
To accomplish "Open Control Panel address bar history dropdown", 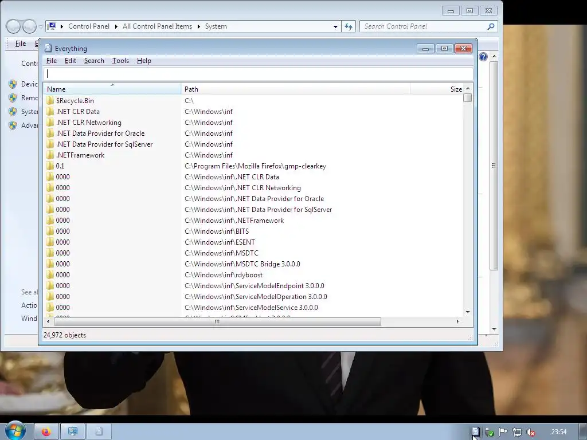I will (335, 26).
